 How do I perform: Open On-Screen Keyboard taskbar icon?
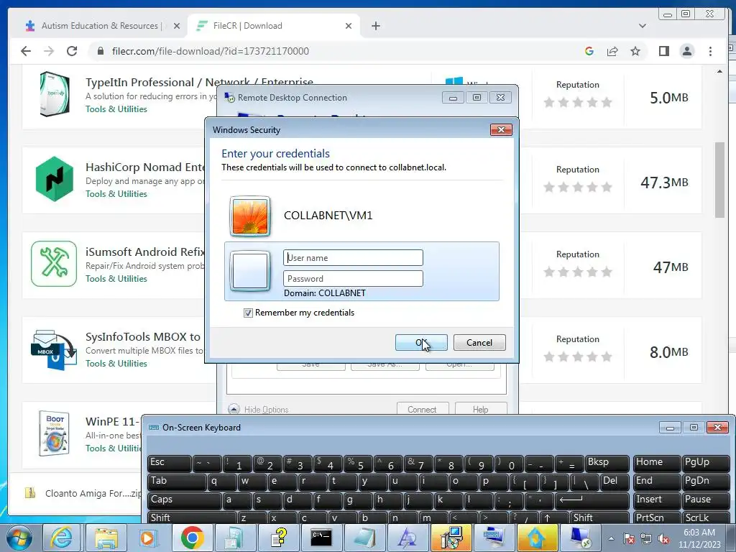pyautogui.click(x=493, y=538)
